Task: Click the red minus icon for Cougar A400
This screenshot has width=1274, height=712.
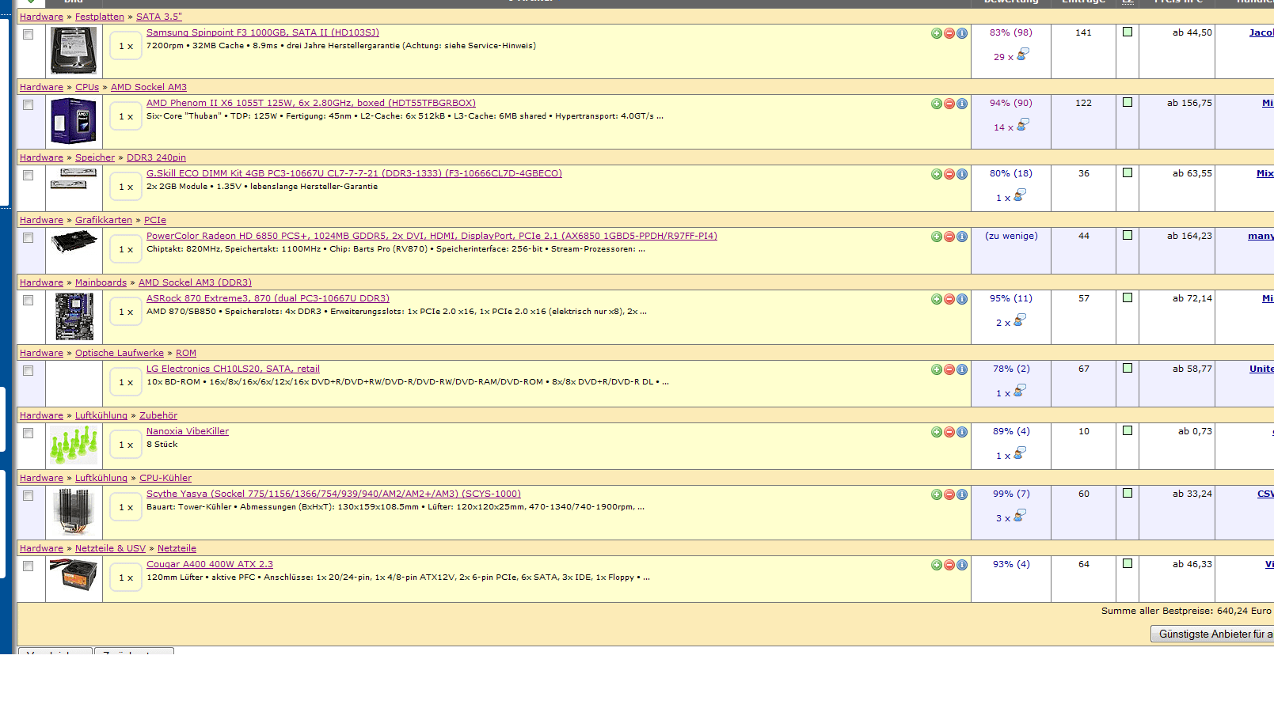Action: [x=949, y=565]
